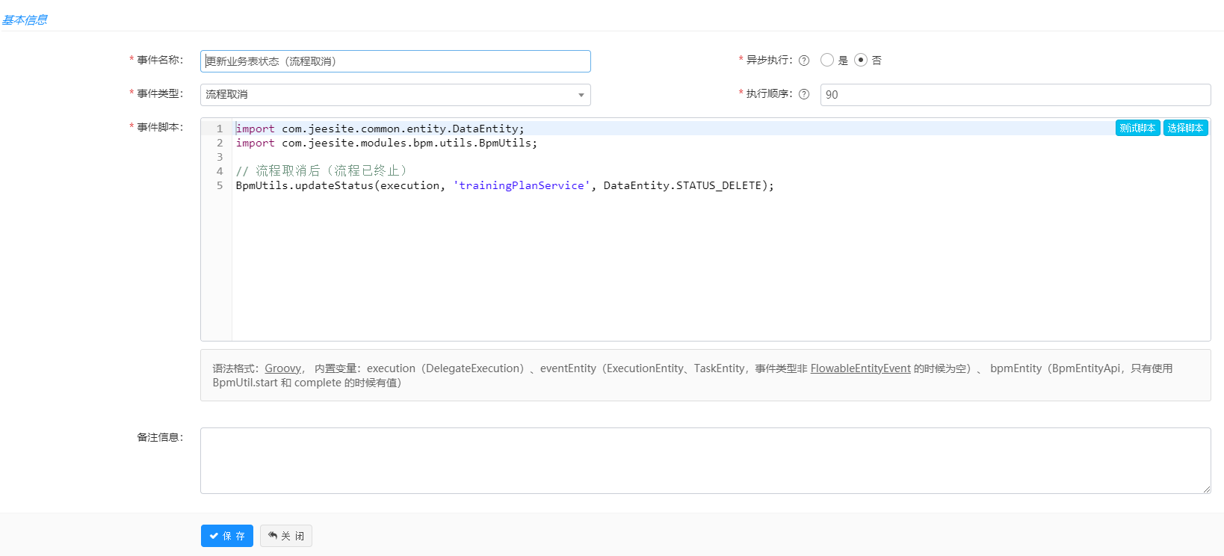Click the 事件脚本 label

160,127
